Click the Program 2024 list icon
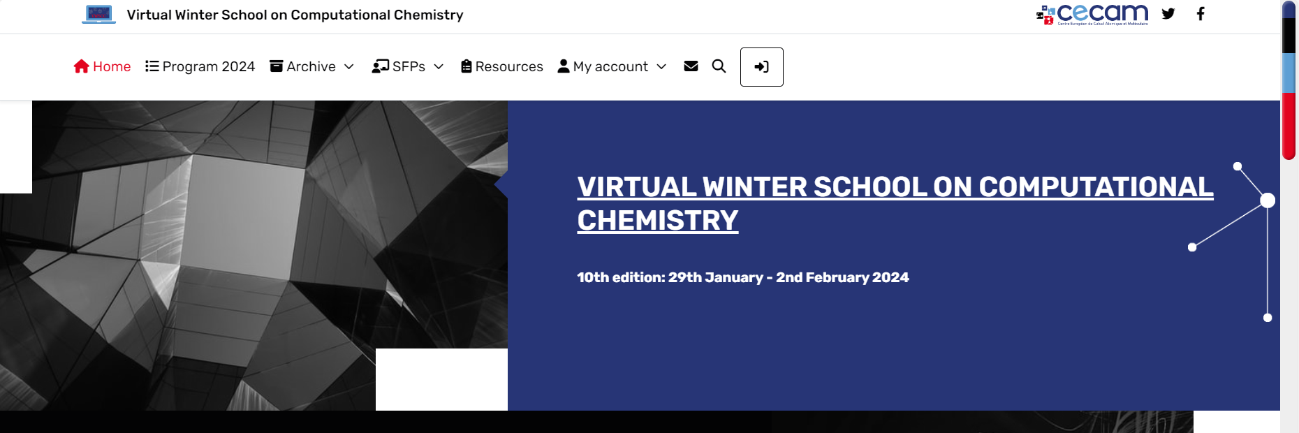The width and height of the screenshot is (1299, 433). (152, 66)
